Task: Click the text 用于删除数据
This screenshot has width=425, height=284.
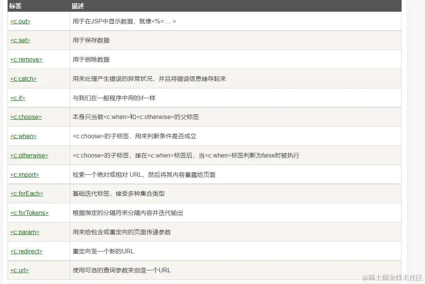Action: click(x=91, y=60)
